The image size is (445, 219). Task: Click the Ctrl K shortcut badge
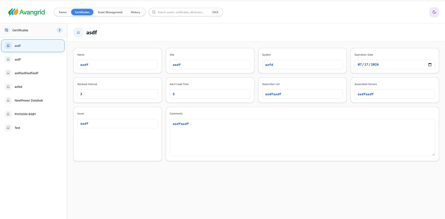click(215, 12)
